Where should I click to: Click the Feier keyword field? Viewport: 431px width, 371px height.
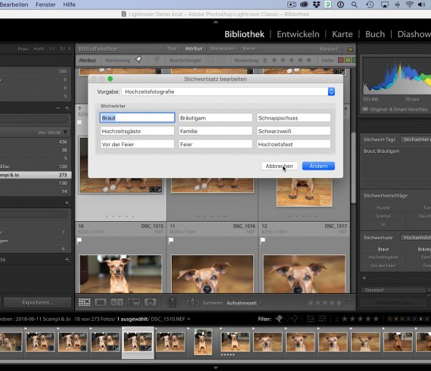(x=215, y=144)
